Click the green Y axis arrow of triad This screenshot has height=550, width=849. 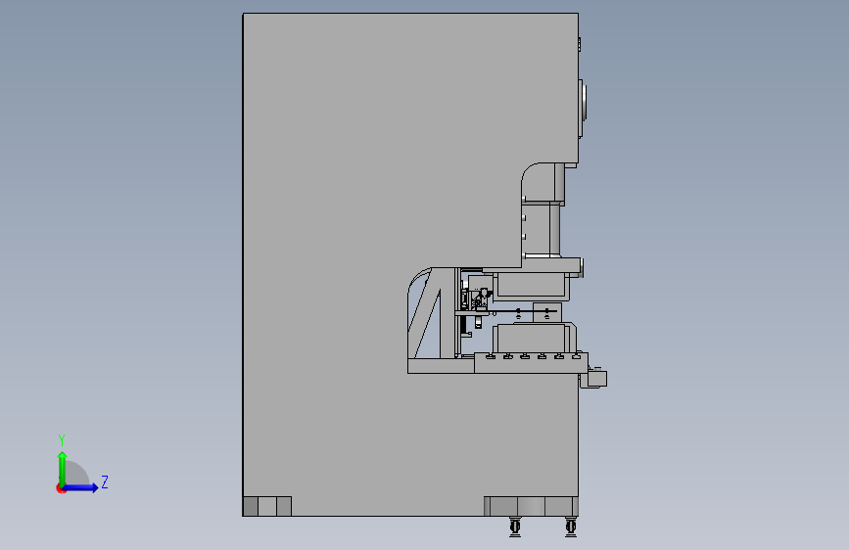point(63,468)
